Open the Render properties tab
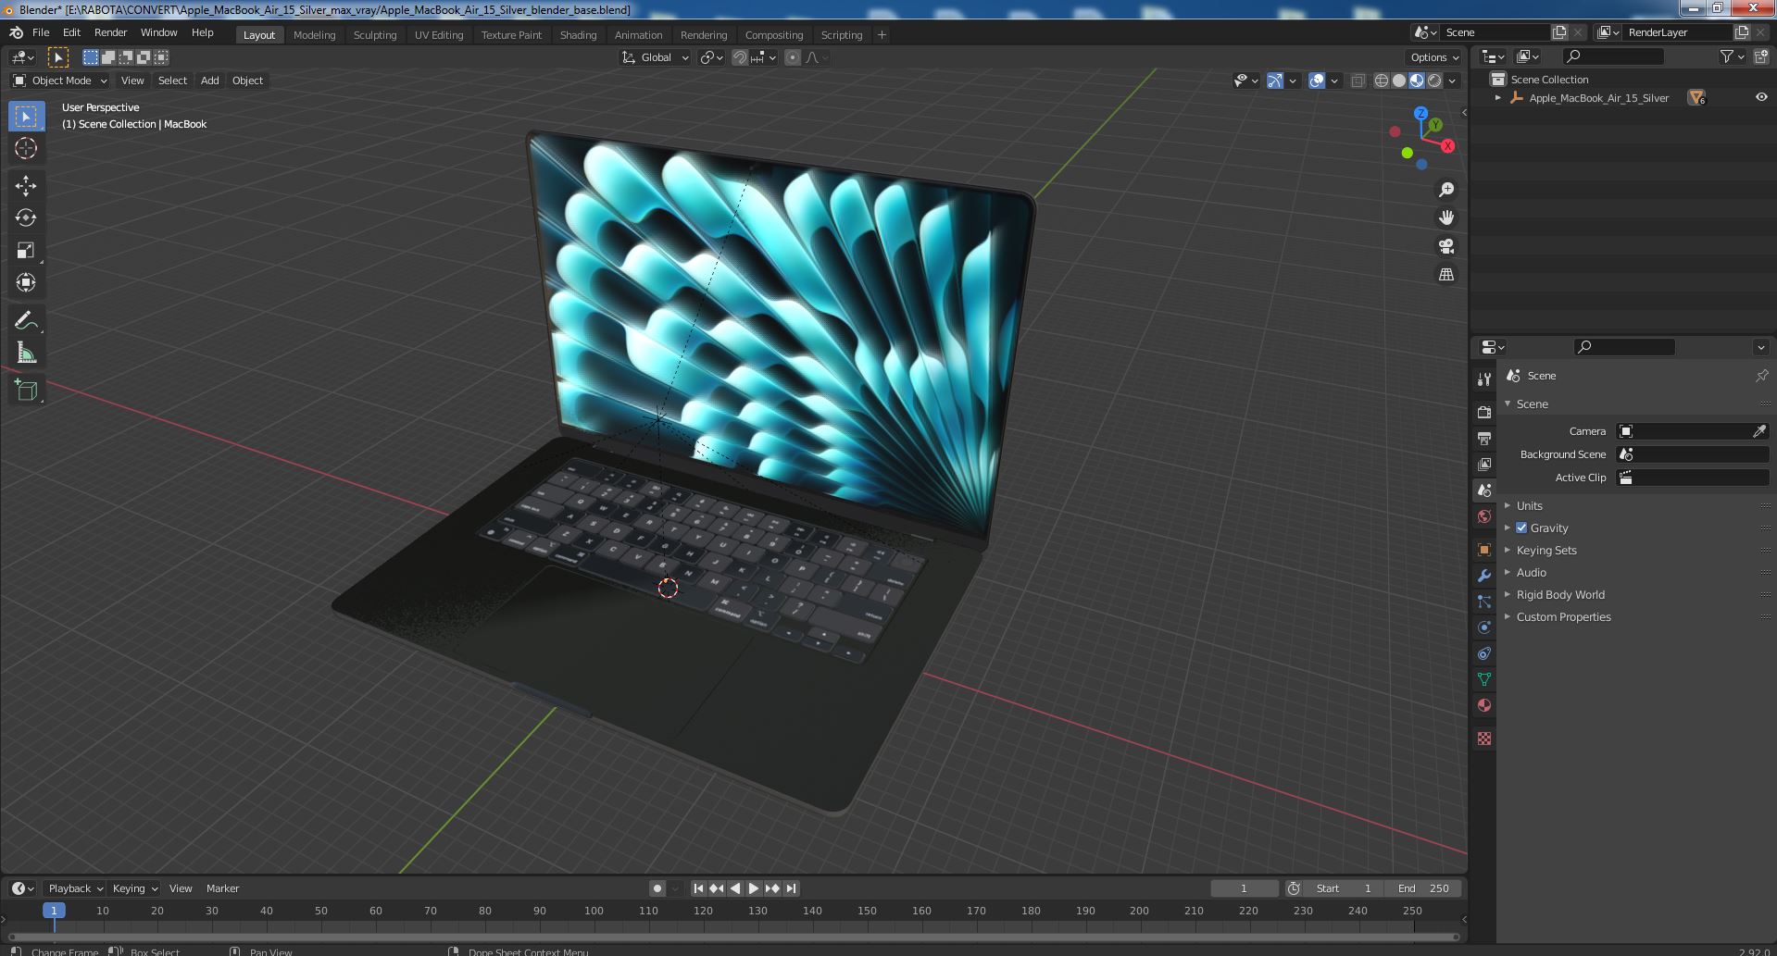 point(1484,412)
